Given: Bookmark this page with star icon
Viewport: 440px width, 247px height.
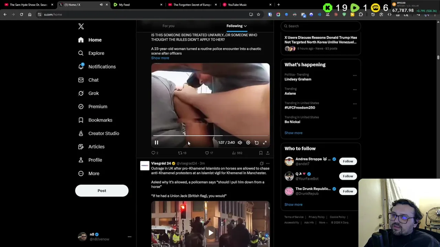Looking at the screenshot, I should [x=258, y=14].
